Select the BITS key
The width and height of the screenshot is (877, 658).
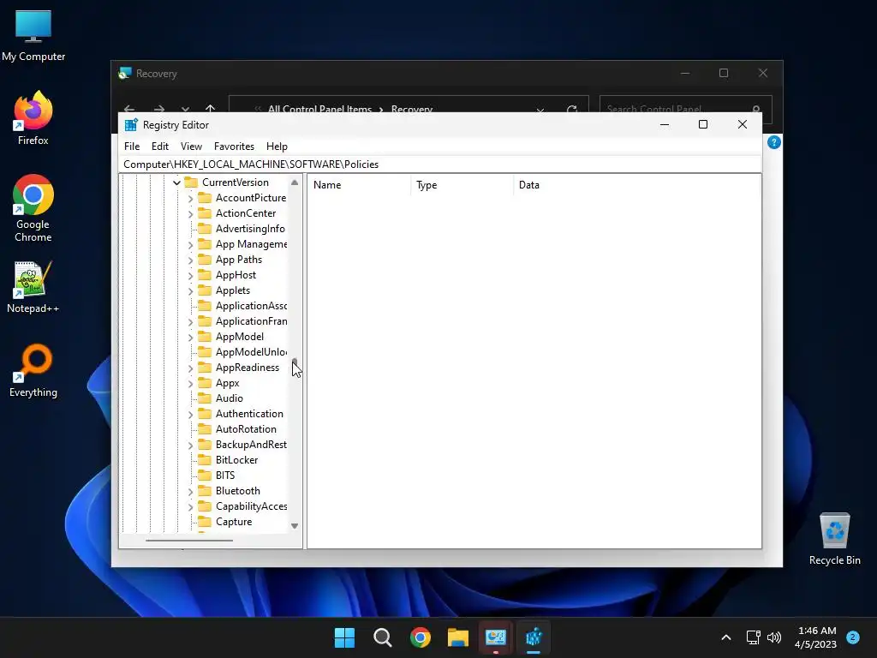(225, 475)
